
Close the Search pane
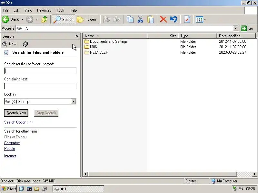(x=77, y=36)
